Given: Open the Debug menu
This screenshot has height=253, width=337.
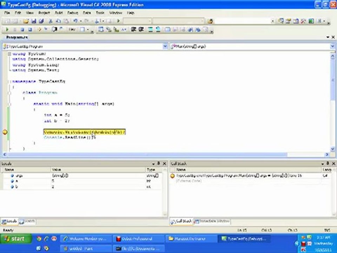Looking at the screenshot, I should [x=73, y=13].
